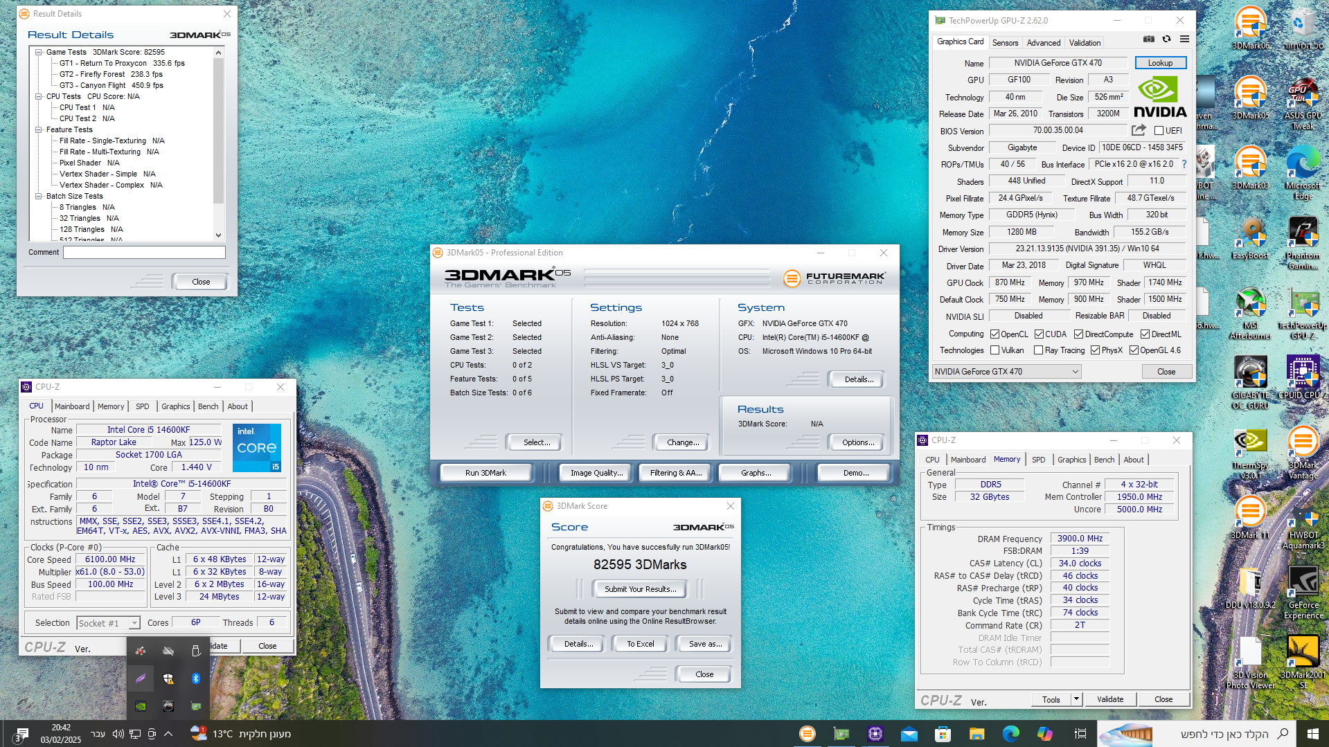Open the TechPowerUp GPU-Z desktop shortcut
Image resolution: width=1329 pixels, height=747 pixels.
tap(1303, 313)
